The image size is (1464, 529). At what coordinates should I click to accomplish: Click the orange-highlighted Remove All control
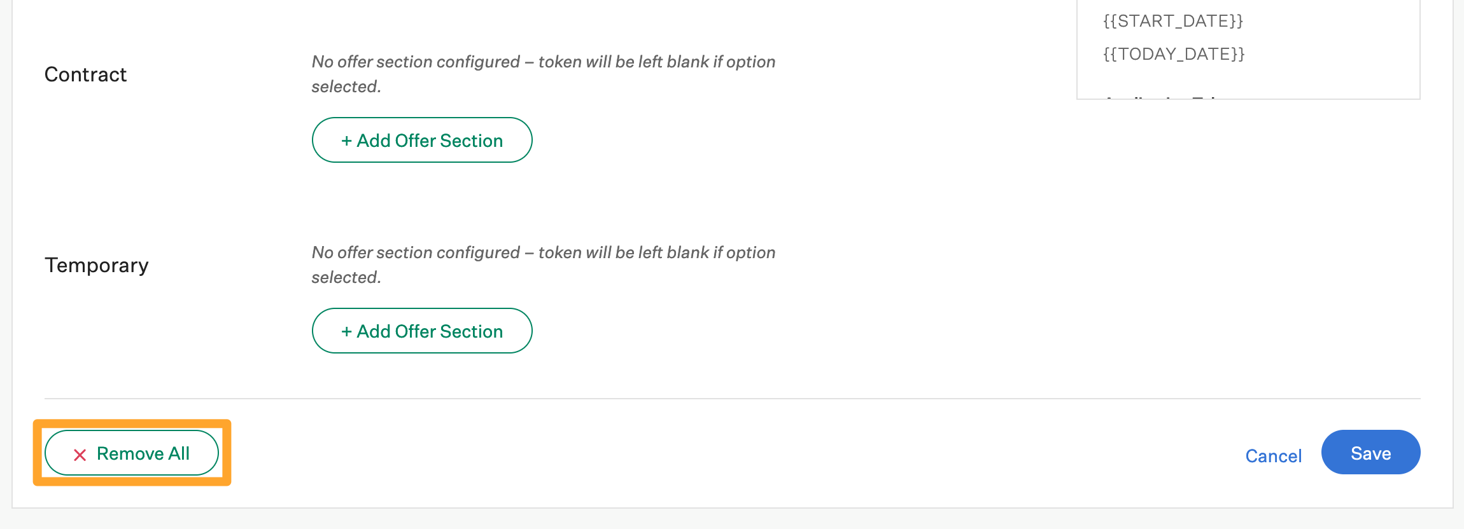tap(131, 453)
